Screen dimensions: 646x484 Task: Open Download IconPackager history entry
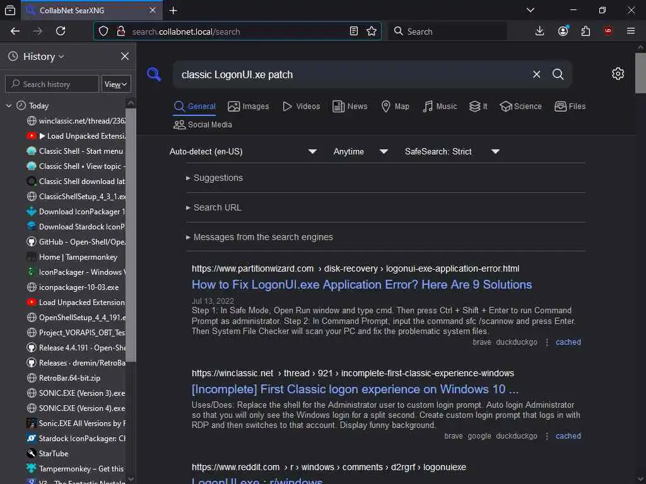(x=76, y=212)
